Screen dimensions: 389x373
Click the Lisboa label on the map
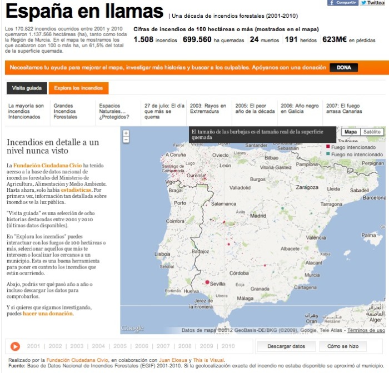[x=162, y=254]
